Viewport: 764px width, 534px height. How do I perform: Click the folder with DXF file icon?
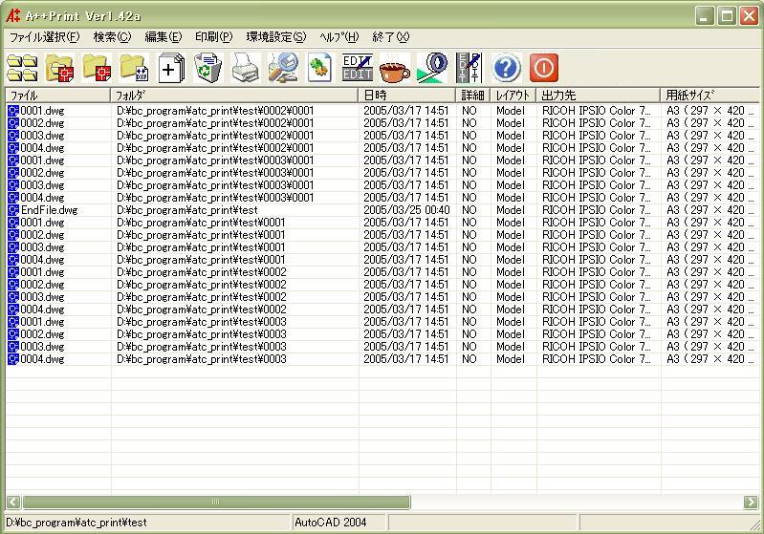point(134,68)
